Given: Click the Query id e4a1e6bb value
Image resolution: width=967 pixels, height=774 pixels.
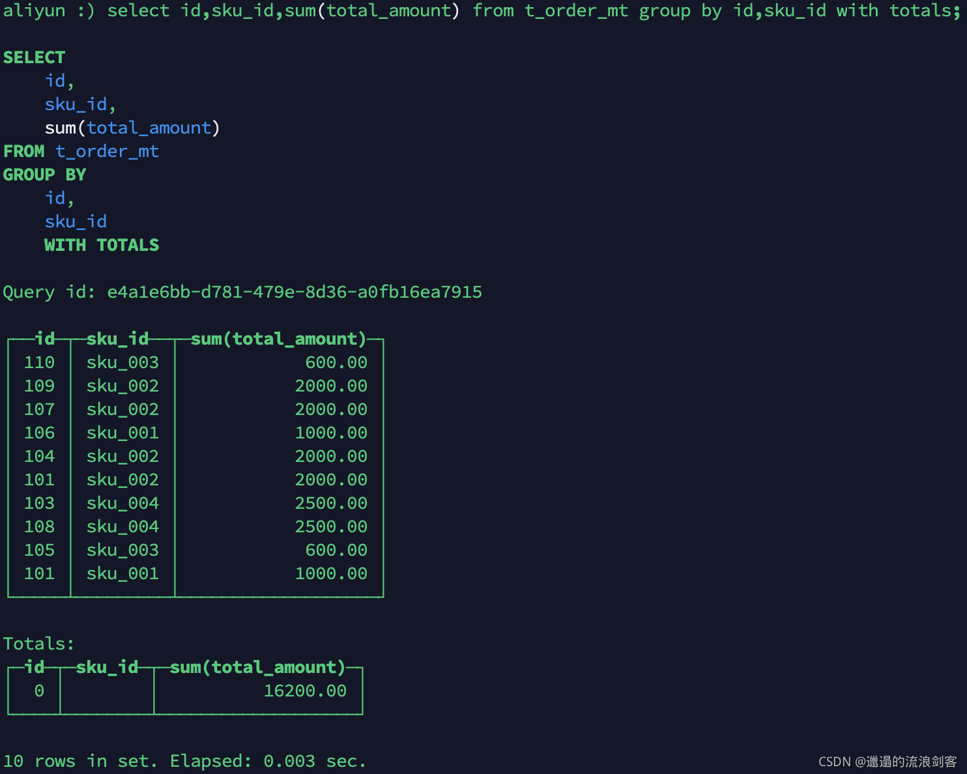Looking at the screenshot, I should (x=295, y=292).
